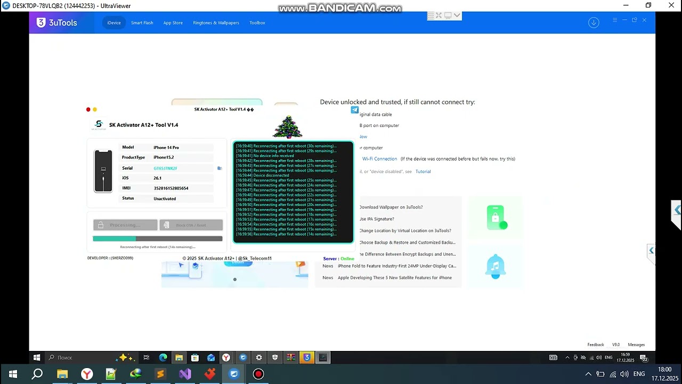Open the Telegram icon in SK Activator
This screenshot has width=682, height=384.
[x=355, y=109]
